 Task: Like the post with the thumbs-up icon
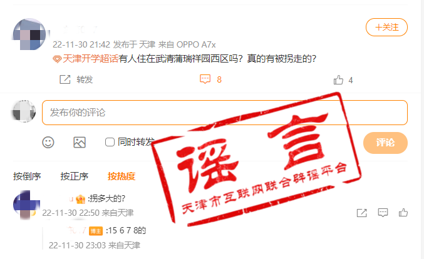click(x=338, y=80)
